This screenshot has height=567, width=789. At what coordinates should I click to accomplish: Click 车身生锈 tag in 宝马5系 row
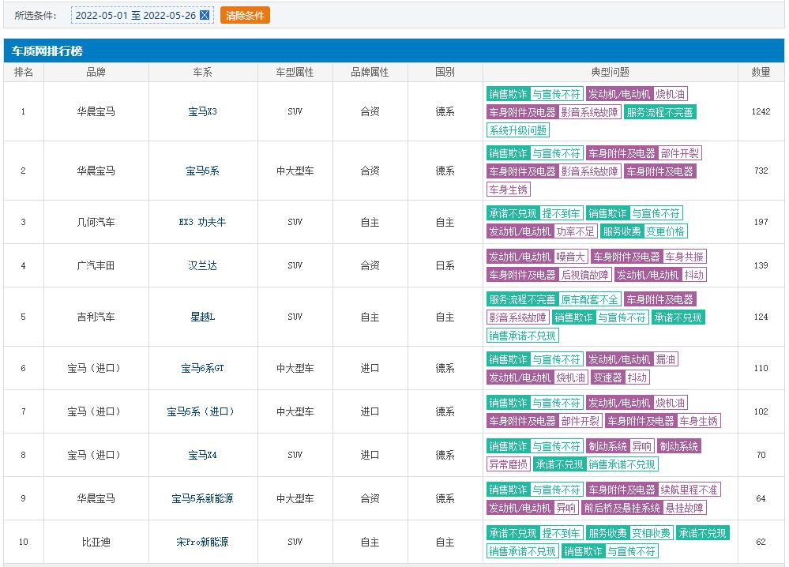pyautogui.click(x=508, y=190)
